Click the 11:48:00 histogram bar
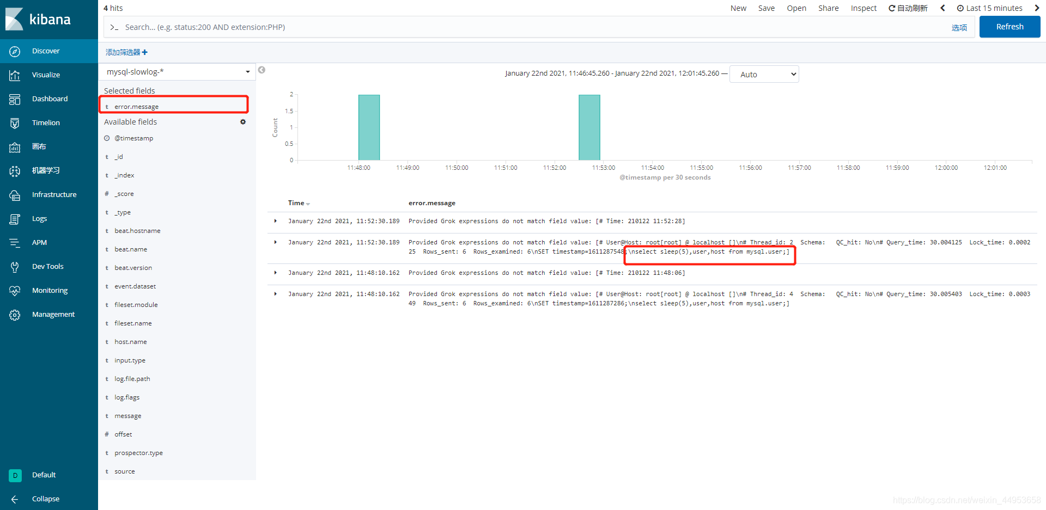 [369, 127]
